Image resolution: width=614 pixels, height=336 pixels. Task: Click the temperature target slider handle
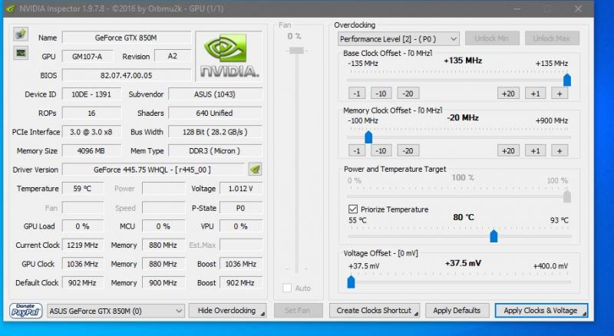coord(494,236)
